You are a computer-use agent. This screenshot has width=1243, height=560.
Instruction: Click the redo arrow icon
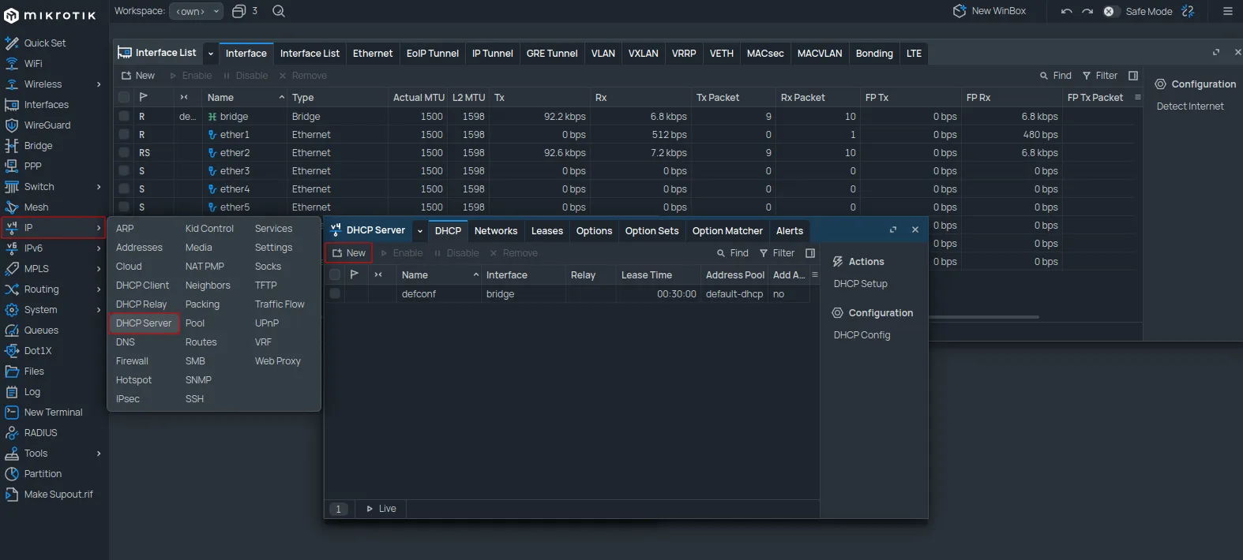[x=1087, y=11]
